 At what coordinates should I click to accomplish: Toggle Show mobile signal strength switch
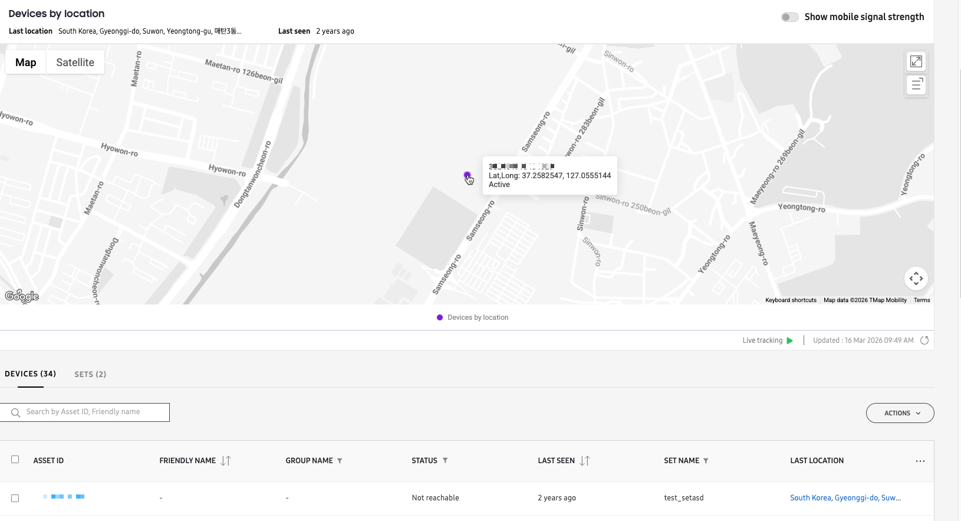pos(789,17)
